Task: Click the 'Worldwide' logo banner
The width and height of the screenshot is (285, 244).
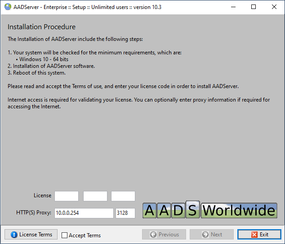Action: pos(239,210)
